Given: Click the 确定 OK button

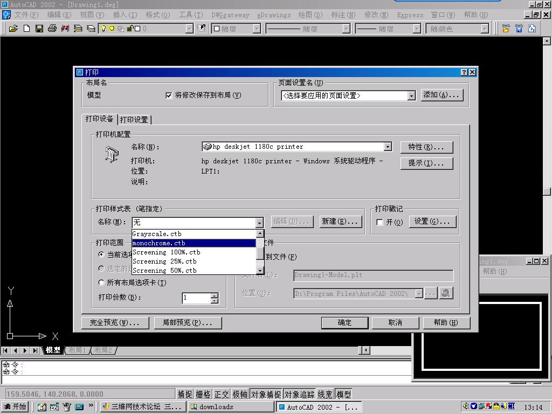Looking at the screenshot, I should point(344,322).
